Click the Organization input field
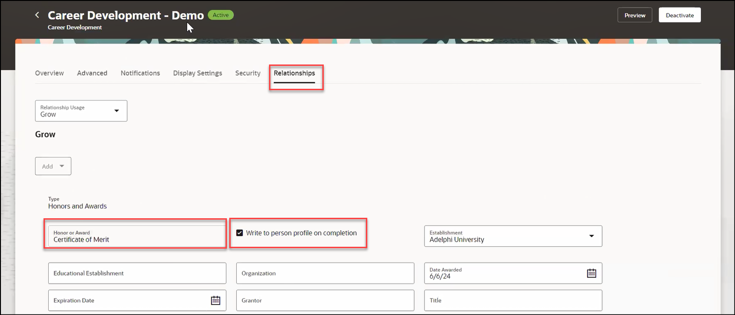The width and height of the screenshot is (735, 315). pos(325,273)
